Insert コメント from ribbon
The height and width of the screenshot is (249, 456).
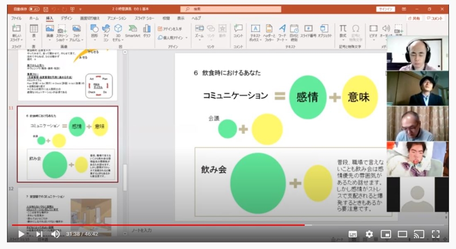coord(238,31)
